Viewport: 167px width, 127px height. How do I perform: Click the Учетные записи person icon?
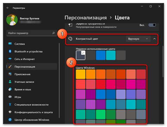point(10,82)
